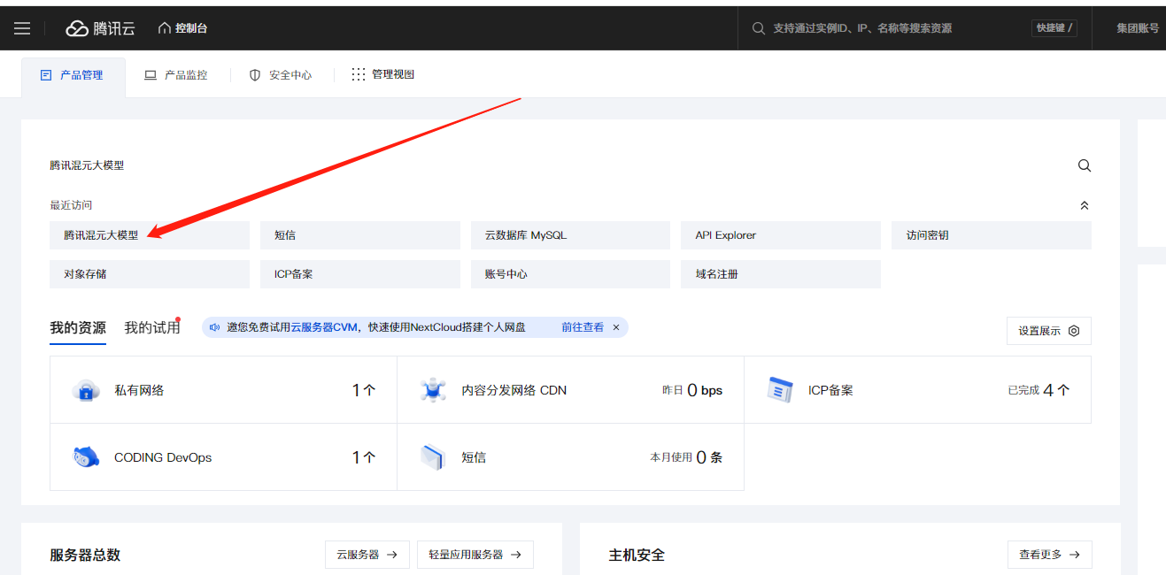Click the 云服务器 arrow button
This screenshot has height=575, width=1166.
click(367, 555)
